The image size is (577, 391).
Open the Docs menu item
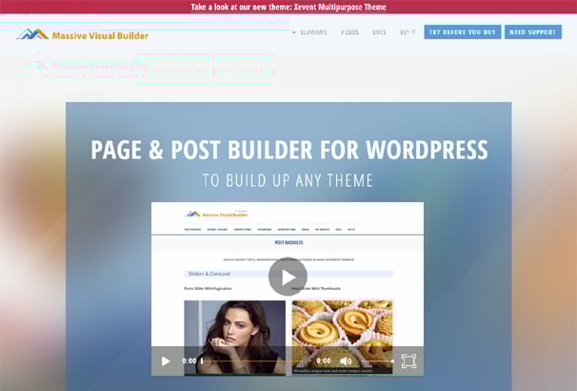(379, 32)
